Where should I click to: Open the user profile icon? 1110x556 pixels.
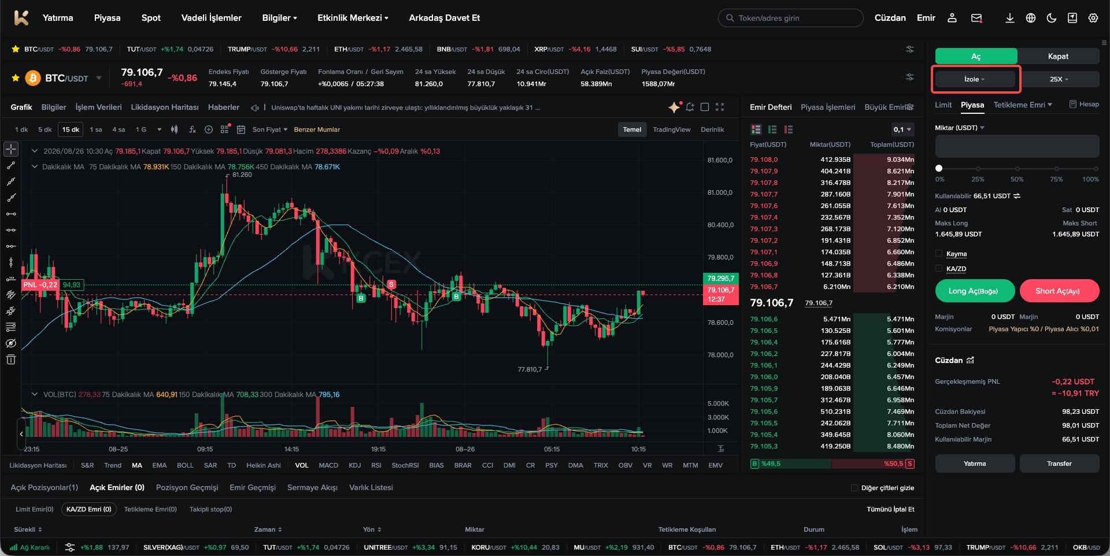(952, 18)
